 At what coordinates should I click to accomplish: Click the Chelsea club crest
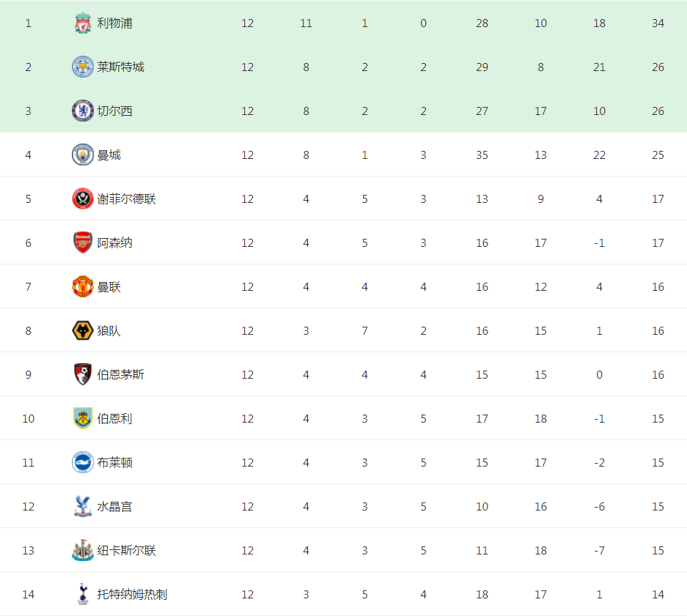coord(82,111)
